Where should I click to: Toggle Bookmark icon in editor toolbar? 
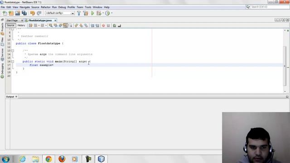86,25
